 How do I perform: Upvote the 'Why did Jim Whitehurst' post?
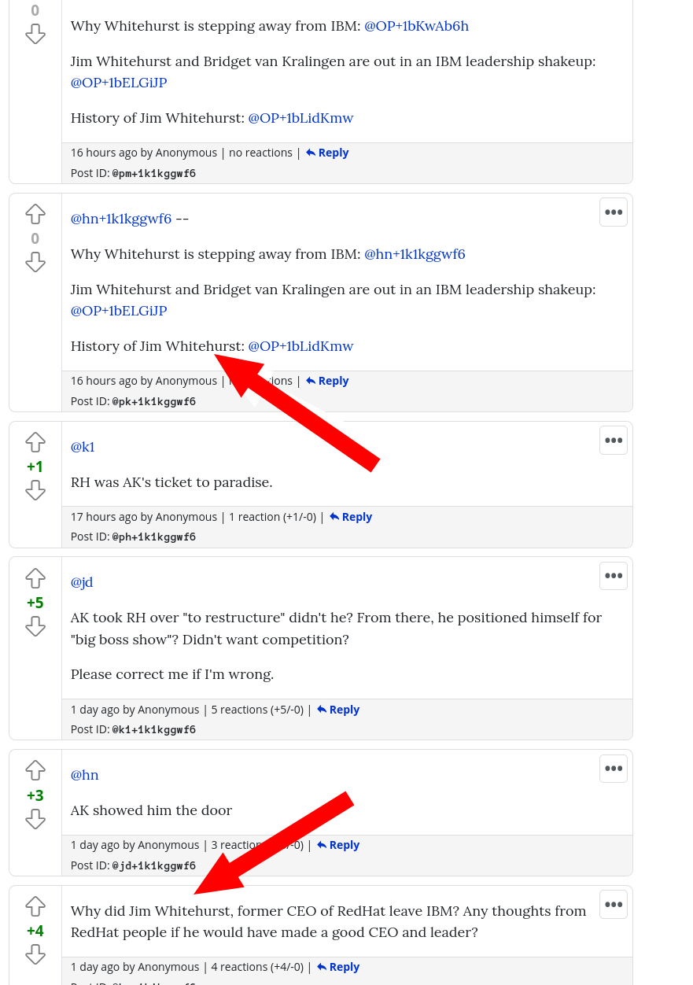tap(35, 906)
